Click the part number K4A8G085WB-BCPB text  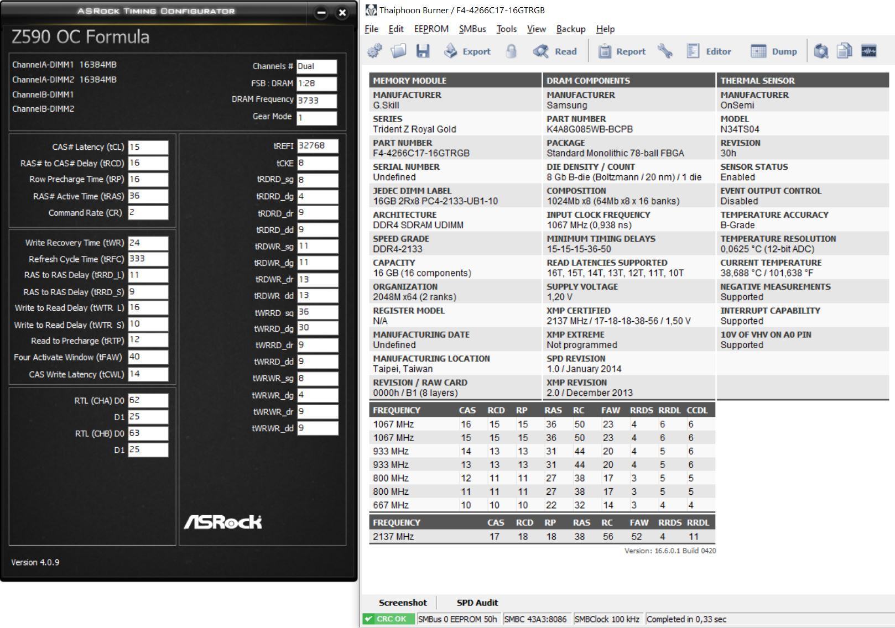[590, 129]
